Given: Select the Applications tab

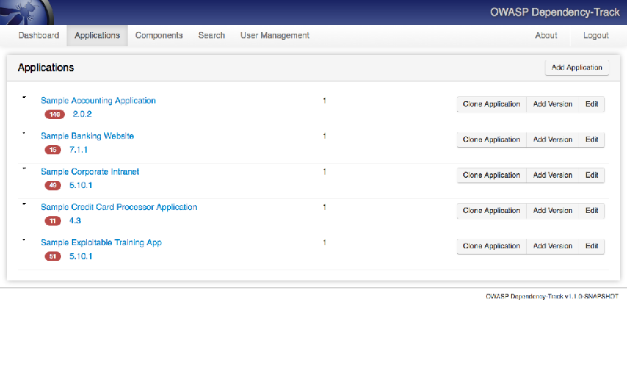Looking at the screenshot, I should [97, 35].
